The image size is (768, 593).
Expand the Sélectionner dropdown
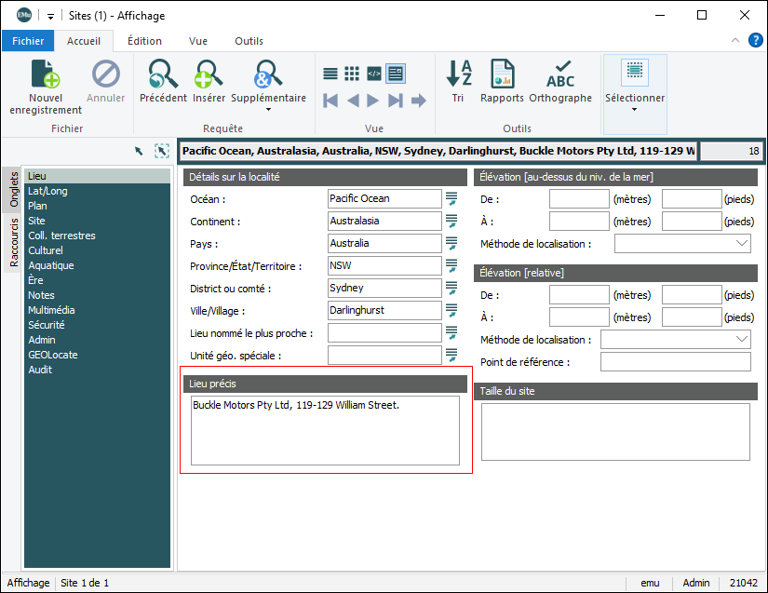(x=635, y=109)
